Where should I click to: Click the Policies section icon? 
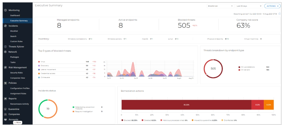click(x=5, y=83)
